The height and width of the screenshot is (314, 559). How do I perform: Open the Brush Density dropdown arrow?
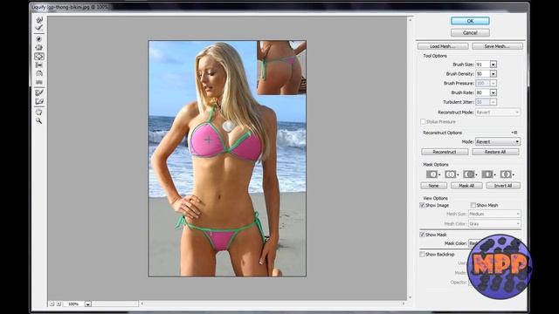[493, 73]
